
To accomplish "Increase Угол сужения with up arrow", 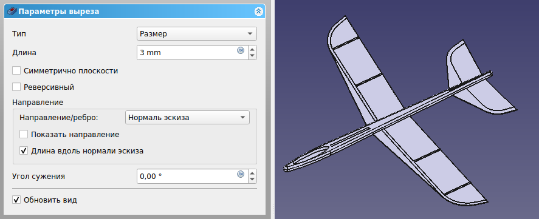I will (x=252, y=173).
